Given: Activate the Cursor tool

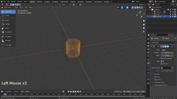Looking at the screenshot, I should pos(8,16).
